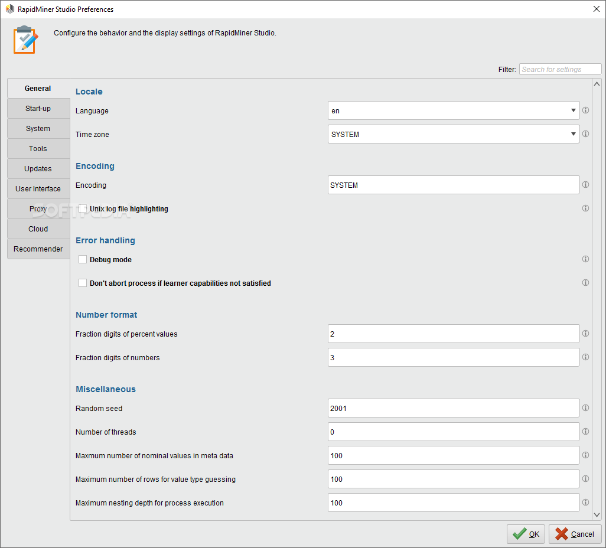
Task: Toggle the Debug mode checkbox
Action: click(83, 259)
